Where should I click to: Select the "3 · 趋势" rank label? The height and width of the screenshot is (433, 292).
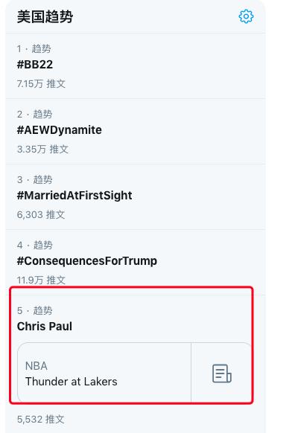pos(35,180)
